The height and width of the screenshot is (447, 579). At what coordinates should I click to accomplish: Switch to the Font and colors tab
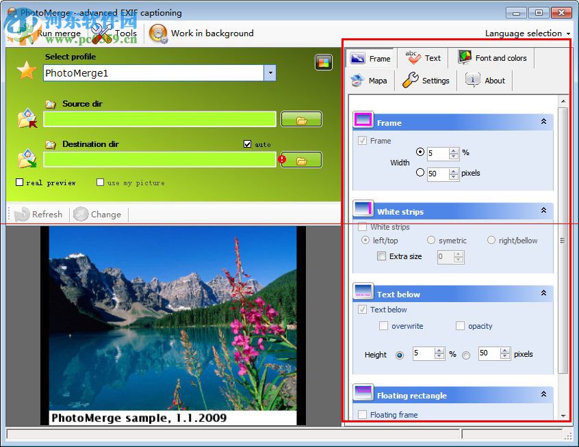492,58
